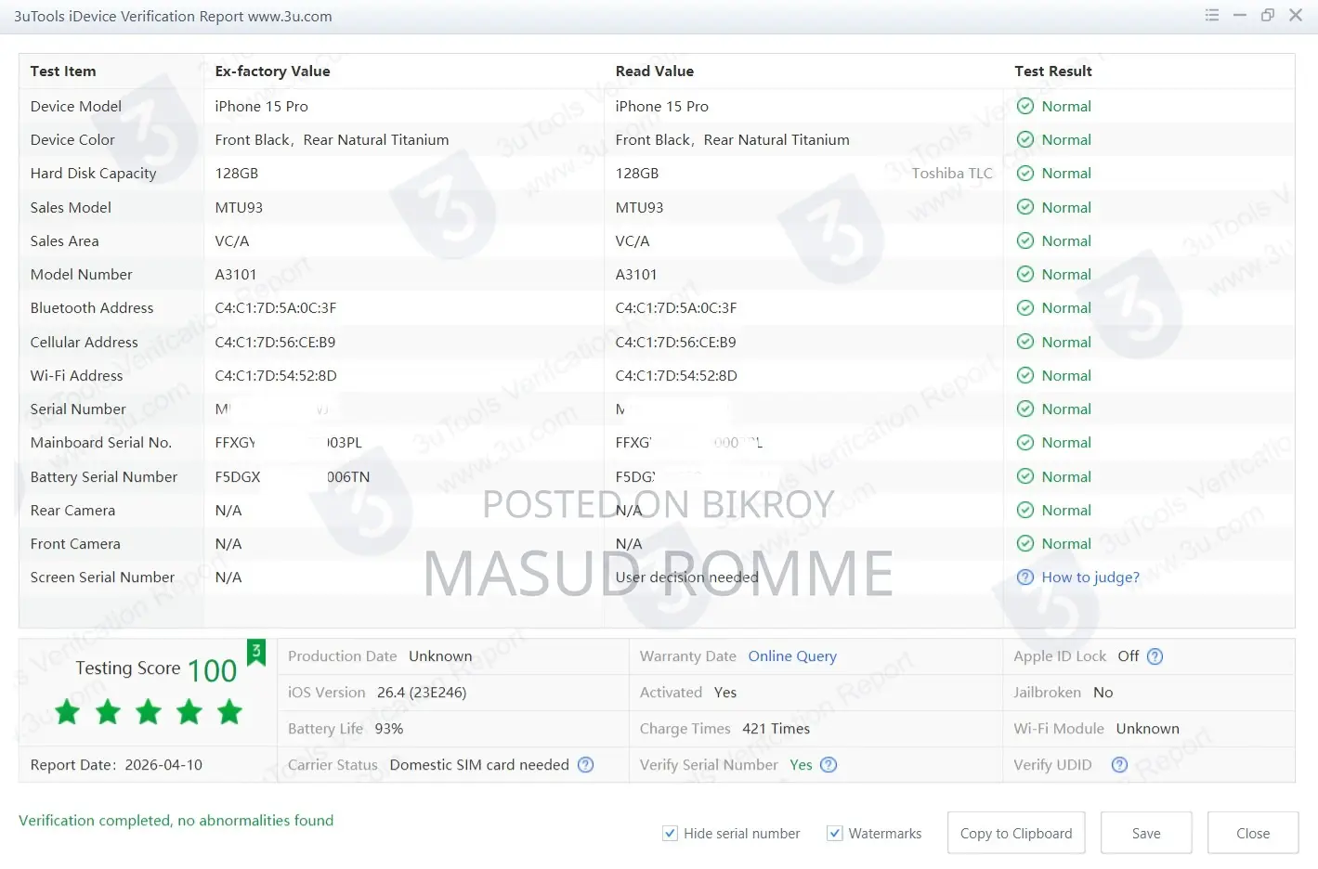1318x869 pixels.
Task: Click the Charge Times 421 Times value
Action: [x=776, y=729]
